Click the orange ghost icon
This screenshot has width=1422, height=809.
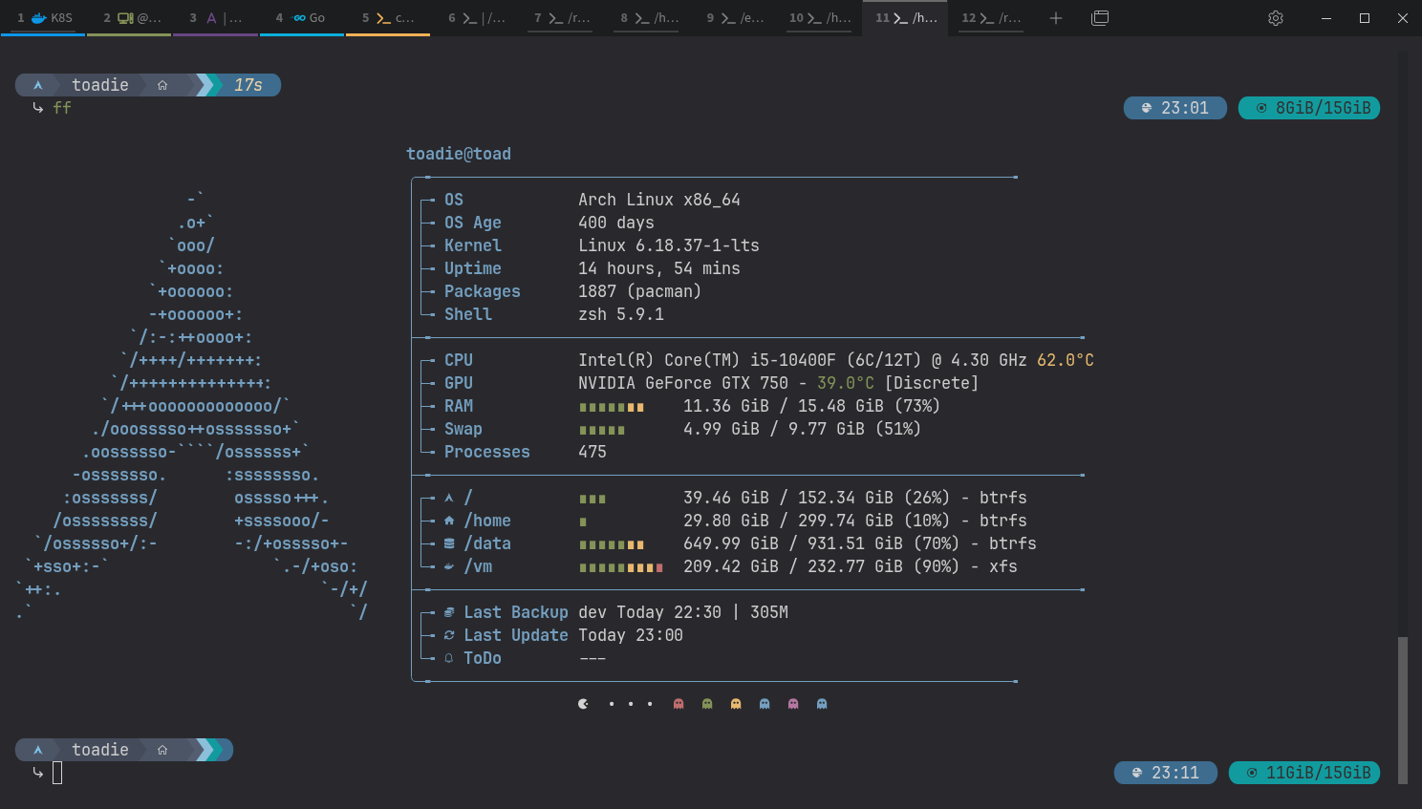(x=736, y=704)
